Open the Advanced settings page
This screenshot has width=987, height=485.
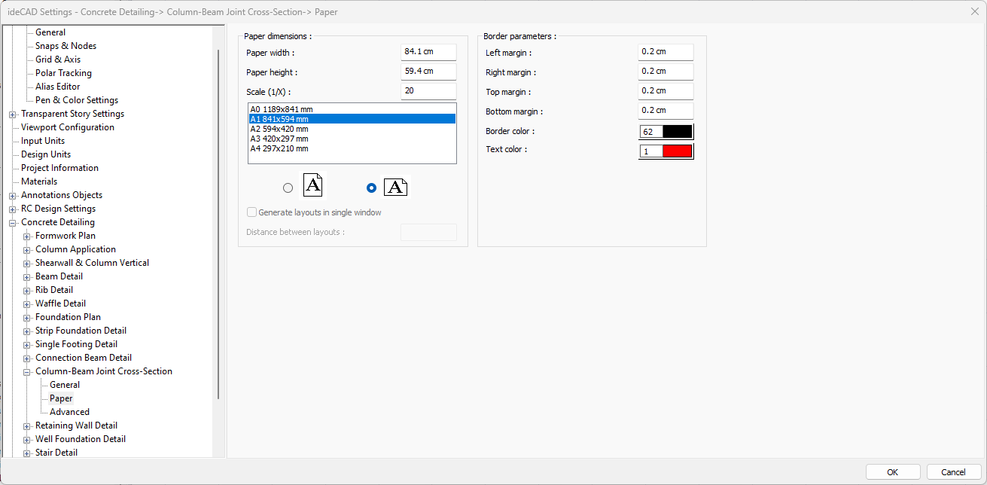click(69, 412)
